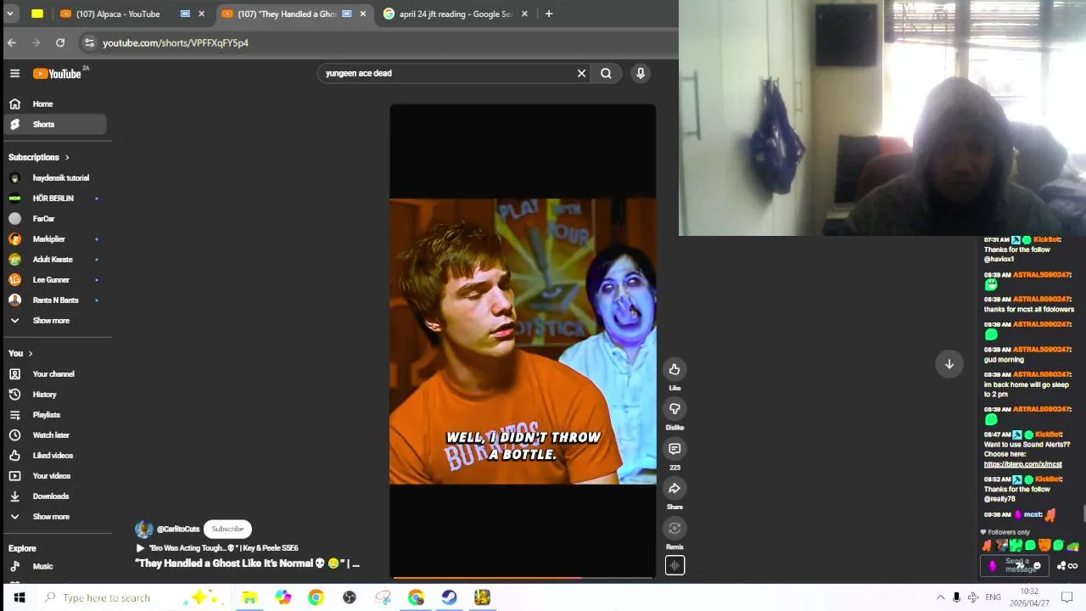Viewport: 1086px width, 611px height.
Task: Open Your channel page
Action: 54,374
